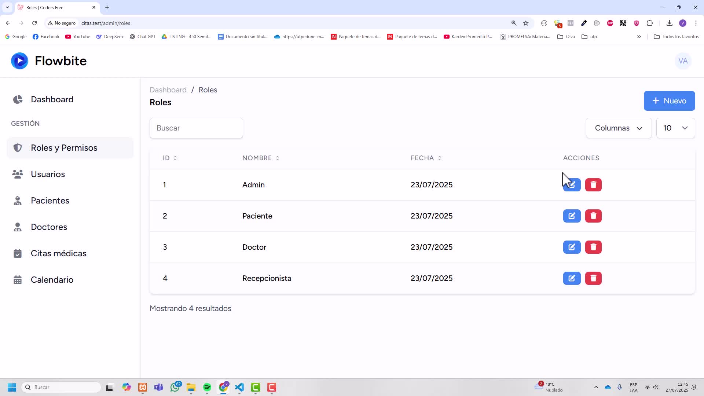Delete the Doctor role
Screen dimensions: 704x396
tap(593, 247)
